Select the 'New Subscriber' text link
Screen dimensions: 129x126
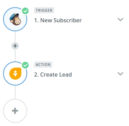[x=61, y=20]
